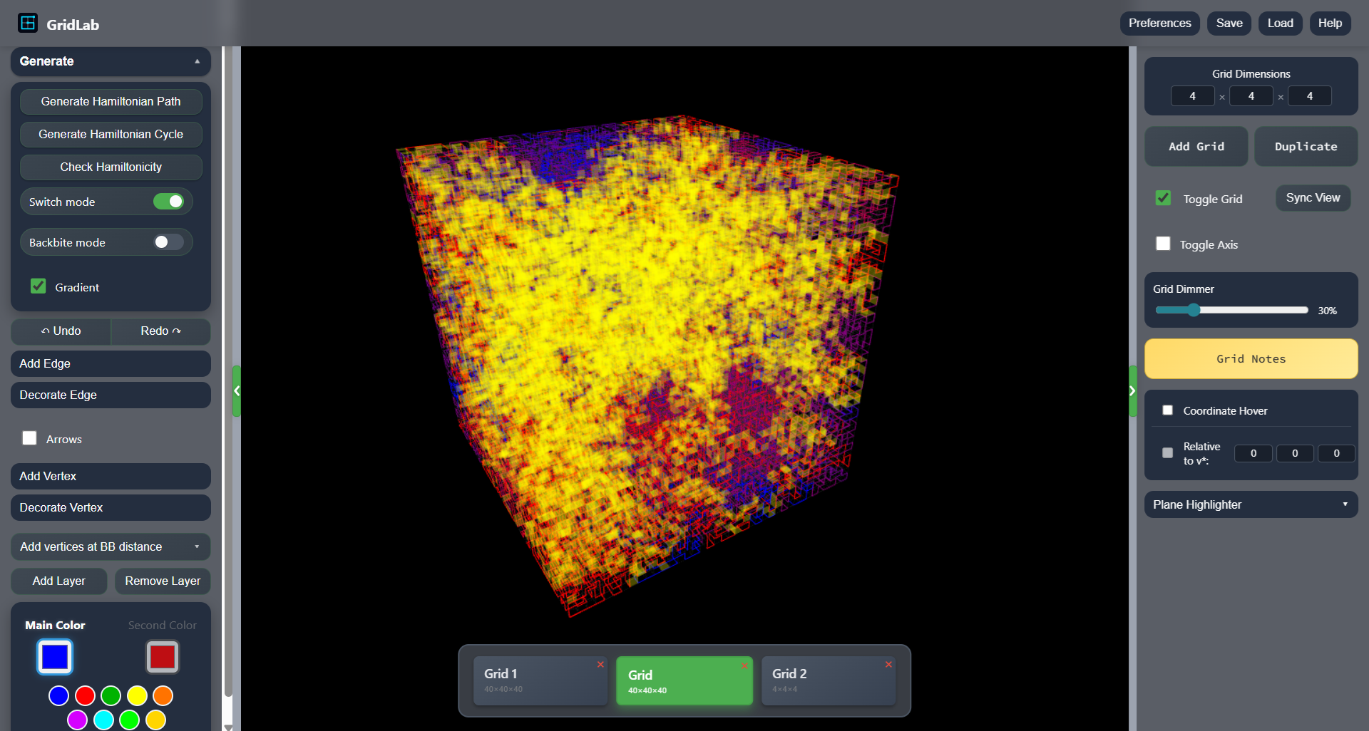Screen dimensions: 1369x731
Task: Click Generate Hamiltonian Cycle
Action: coord(111,134)
